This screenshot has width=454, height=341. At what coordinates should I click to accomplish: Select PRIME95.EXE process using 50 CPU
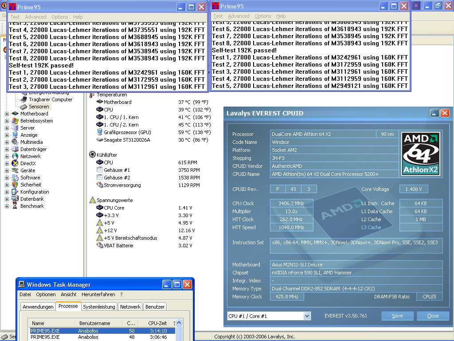coord(102,331)
